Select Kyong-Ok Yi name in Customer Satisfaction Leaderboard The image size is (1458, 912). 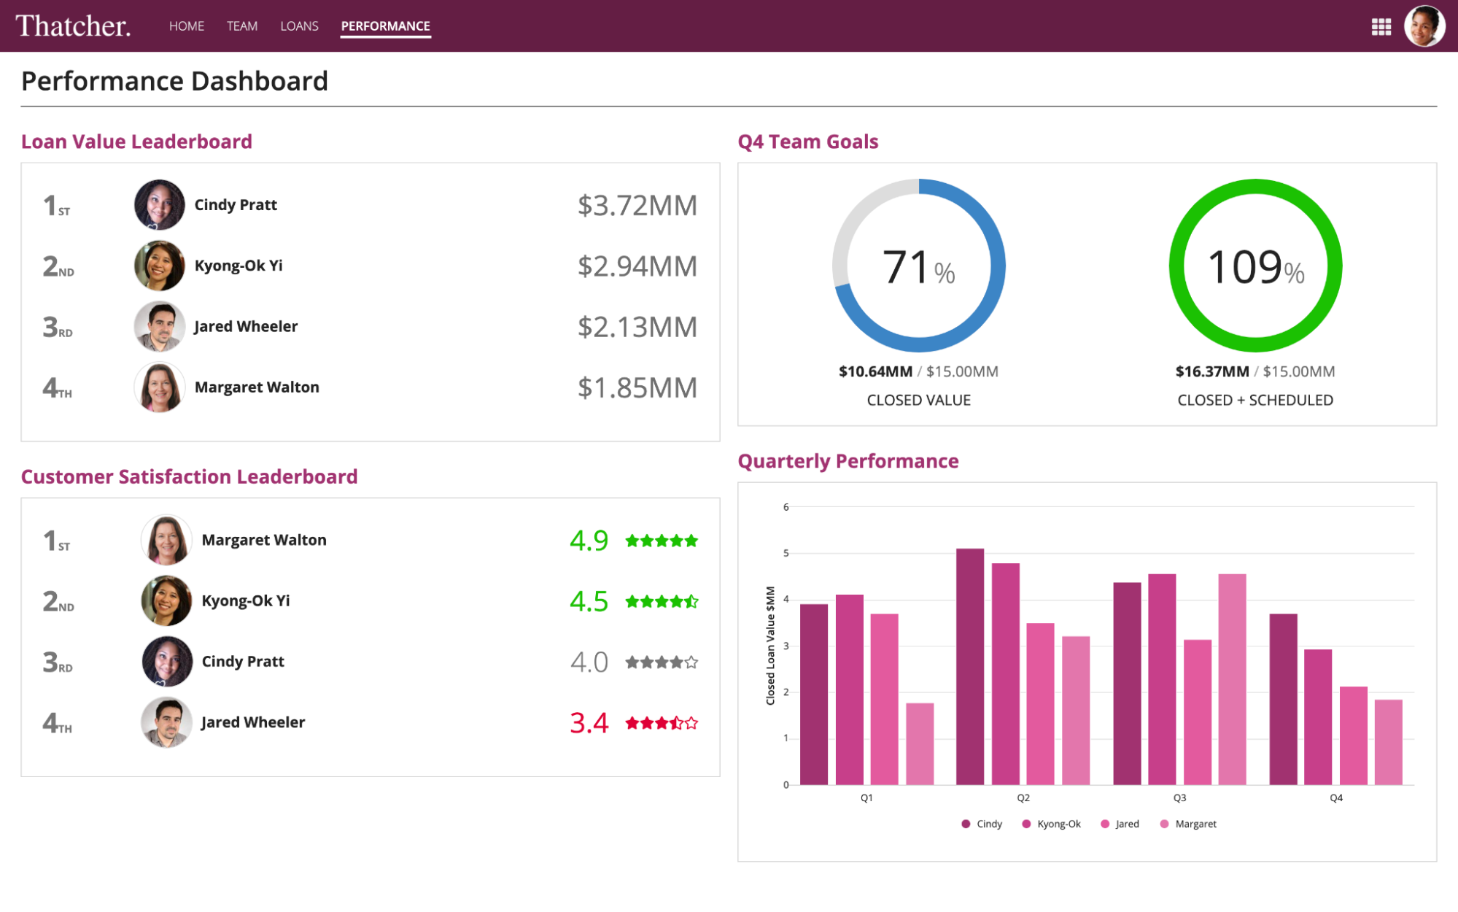tap(246, 600)
